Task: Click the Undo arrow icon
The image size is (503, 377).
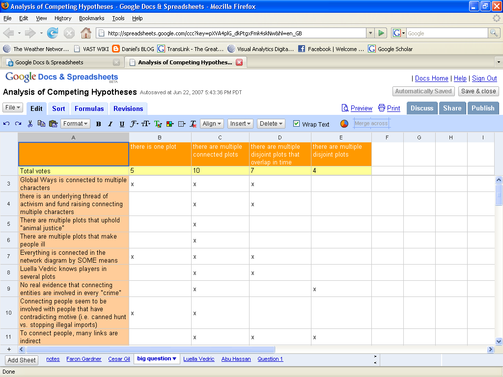Action: pyautogui.click(x=6, y=124)
